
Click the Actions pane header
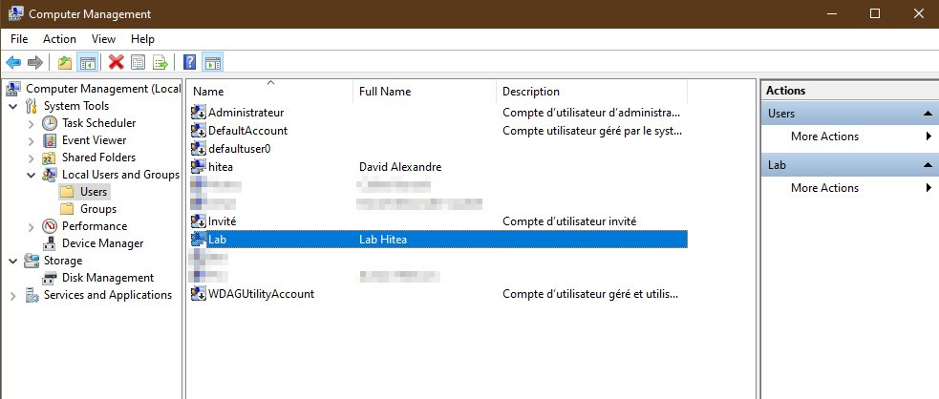click(x=850, y=91)
